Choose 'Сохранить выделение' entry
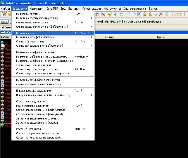Image resolution: width=188 pixels, height=158 pixels. click(x=53, y=101)
